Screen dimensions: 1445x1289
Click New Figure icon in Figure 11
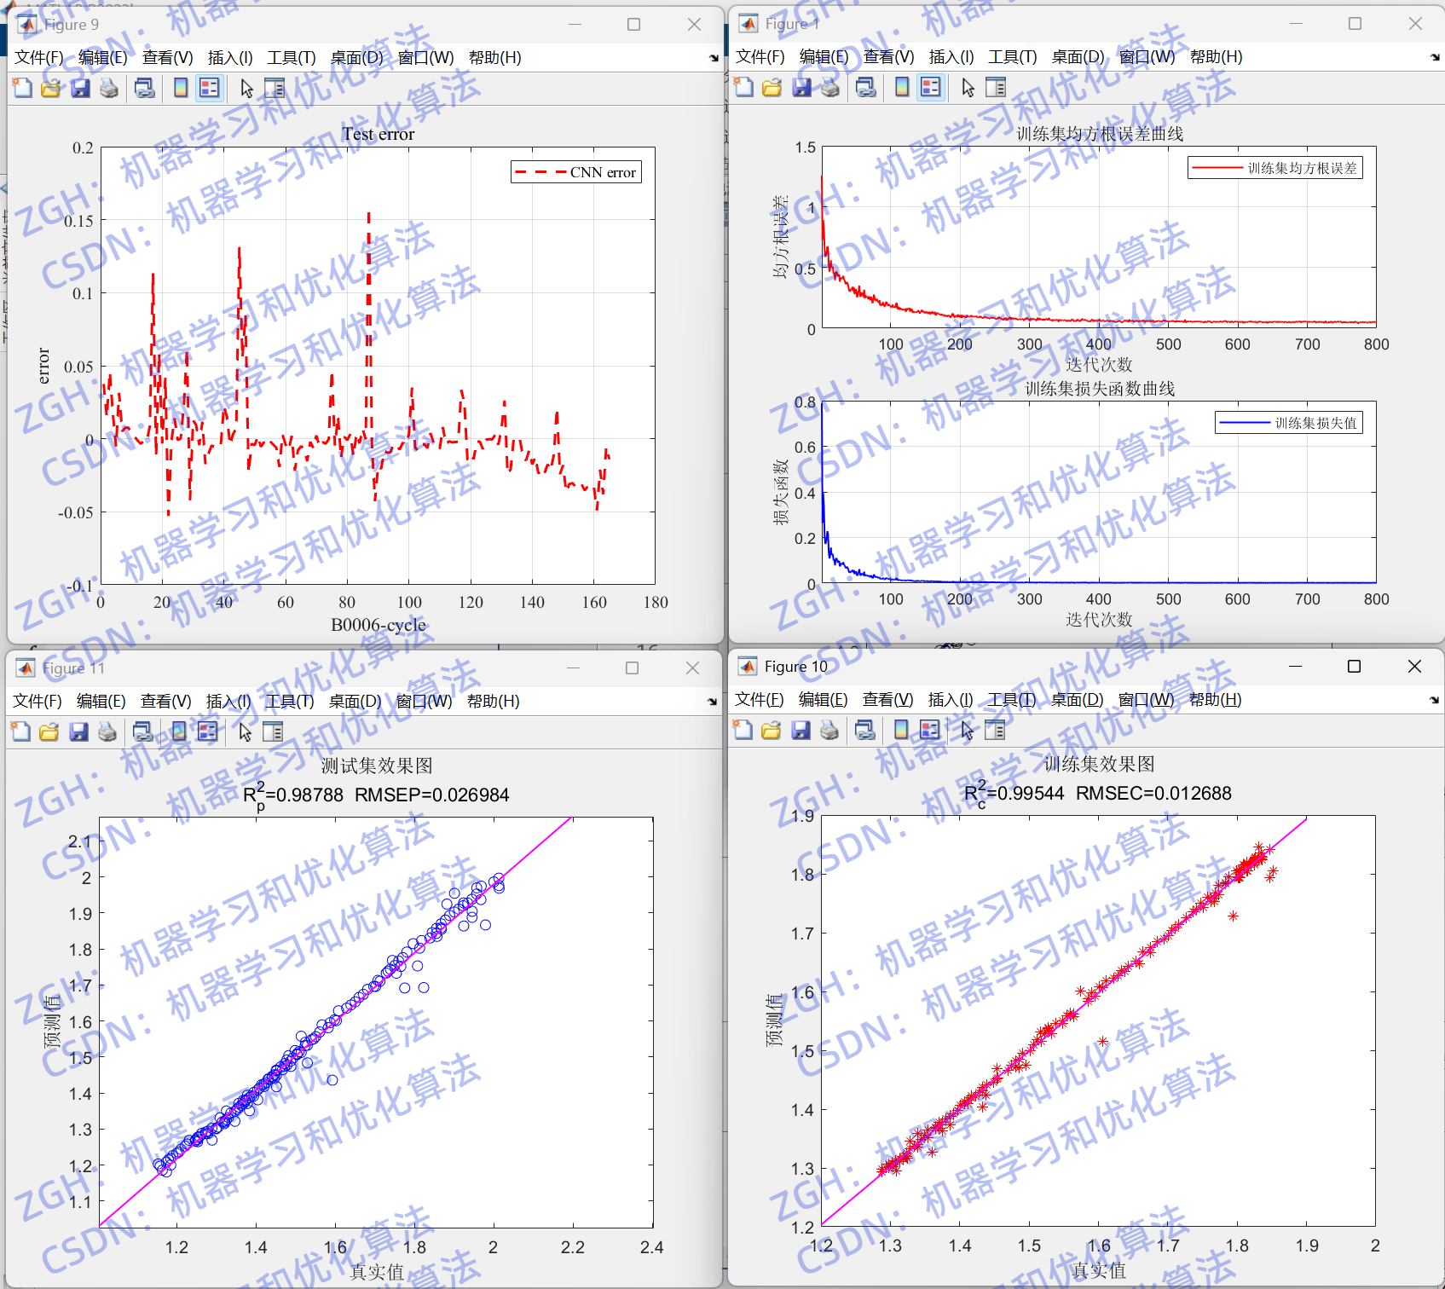coord(20,731)
